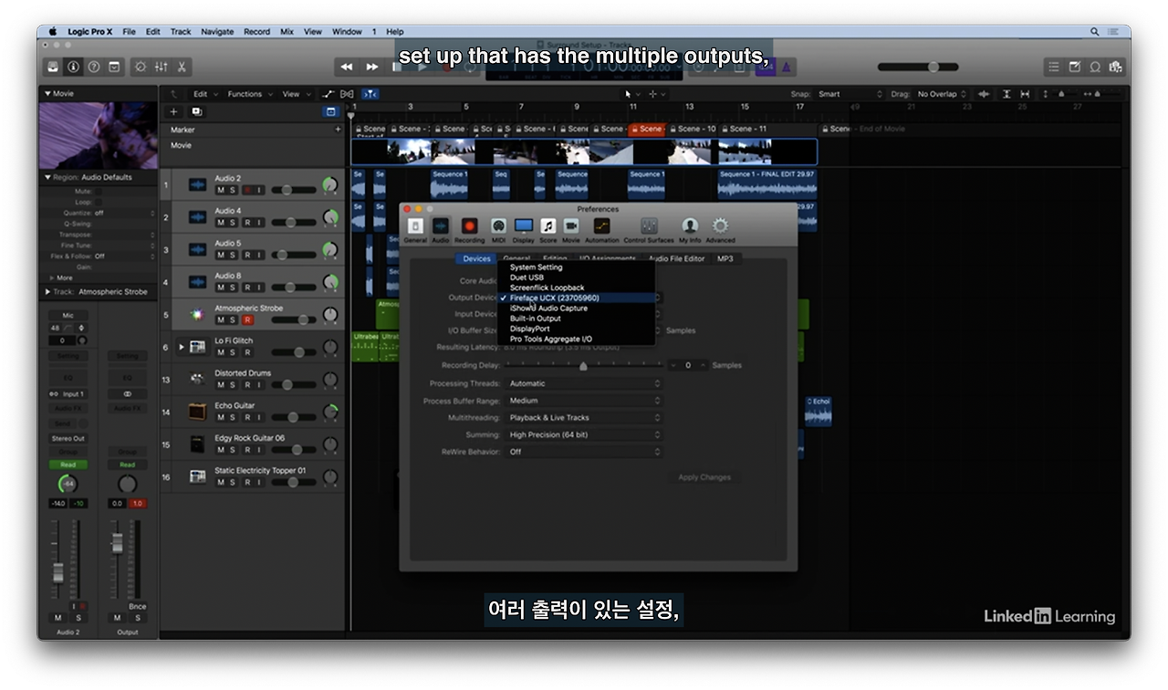
Task: Select the Automation preferences icon
Action: tap(601, 228)
